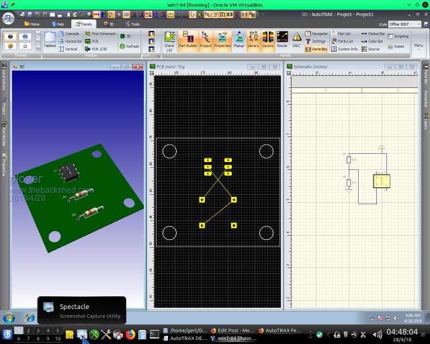
Task: Select the Tabbed window layout
Action: [x=50, y=40]
